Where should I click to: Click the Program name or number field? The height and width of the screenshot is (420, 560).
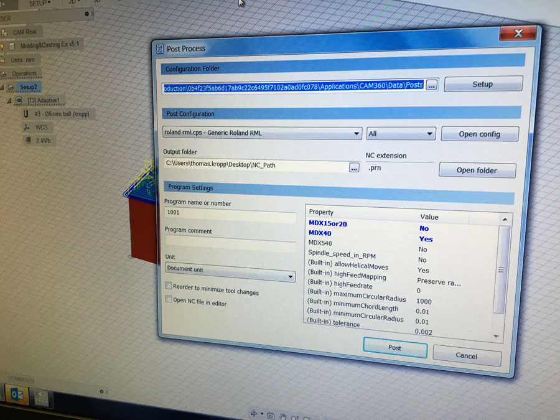click(x=230, y=215)
